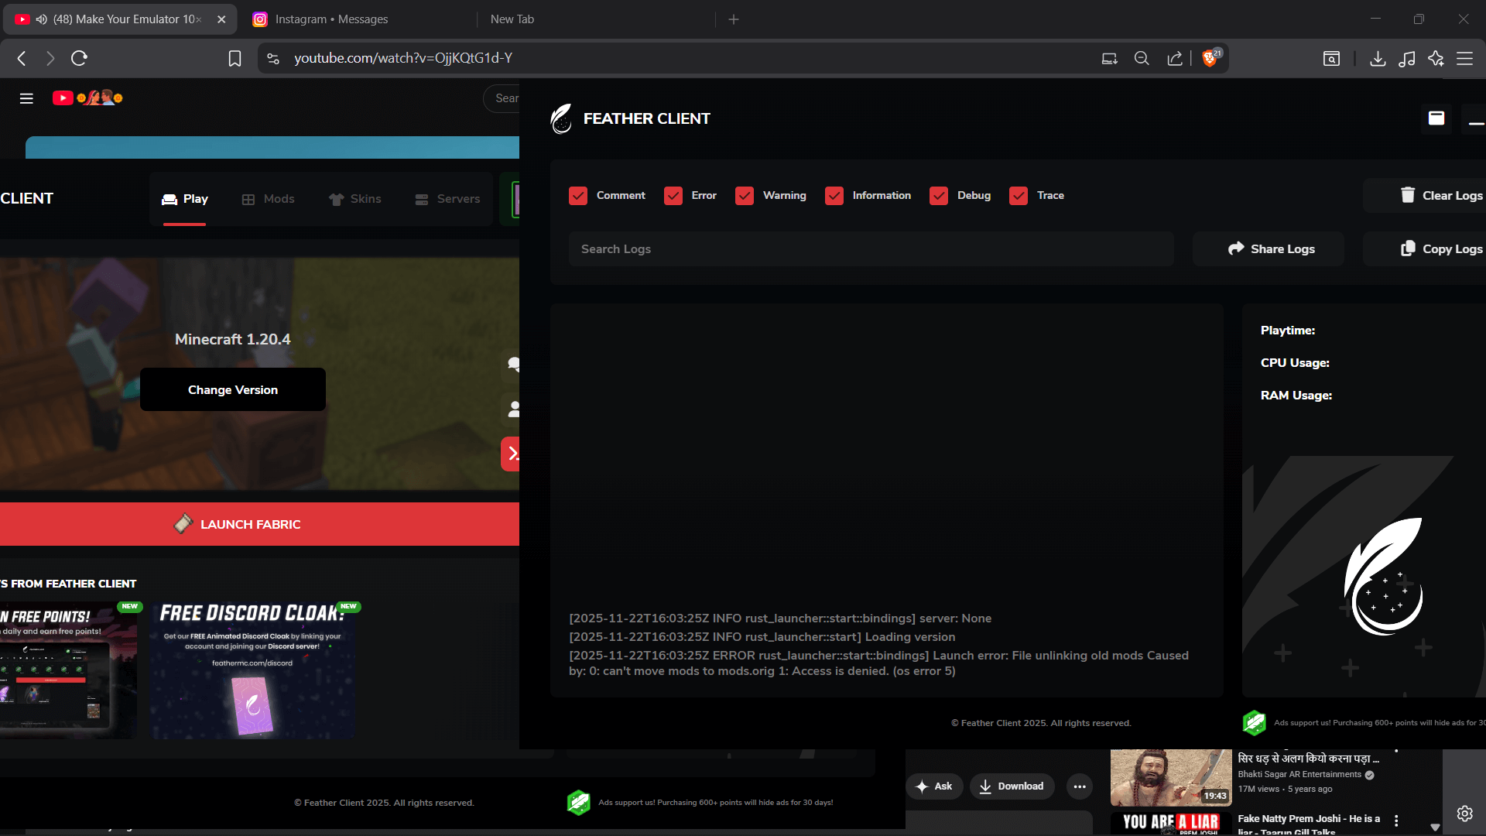This screenshot has width=1486, height=836.
Task: Bookmark this page icon
Action: point(235,58)
